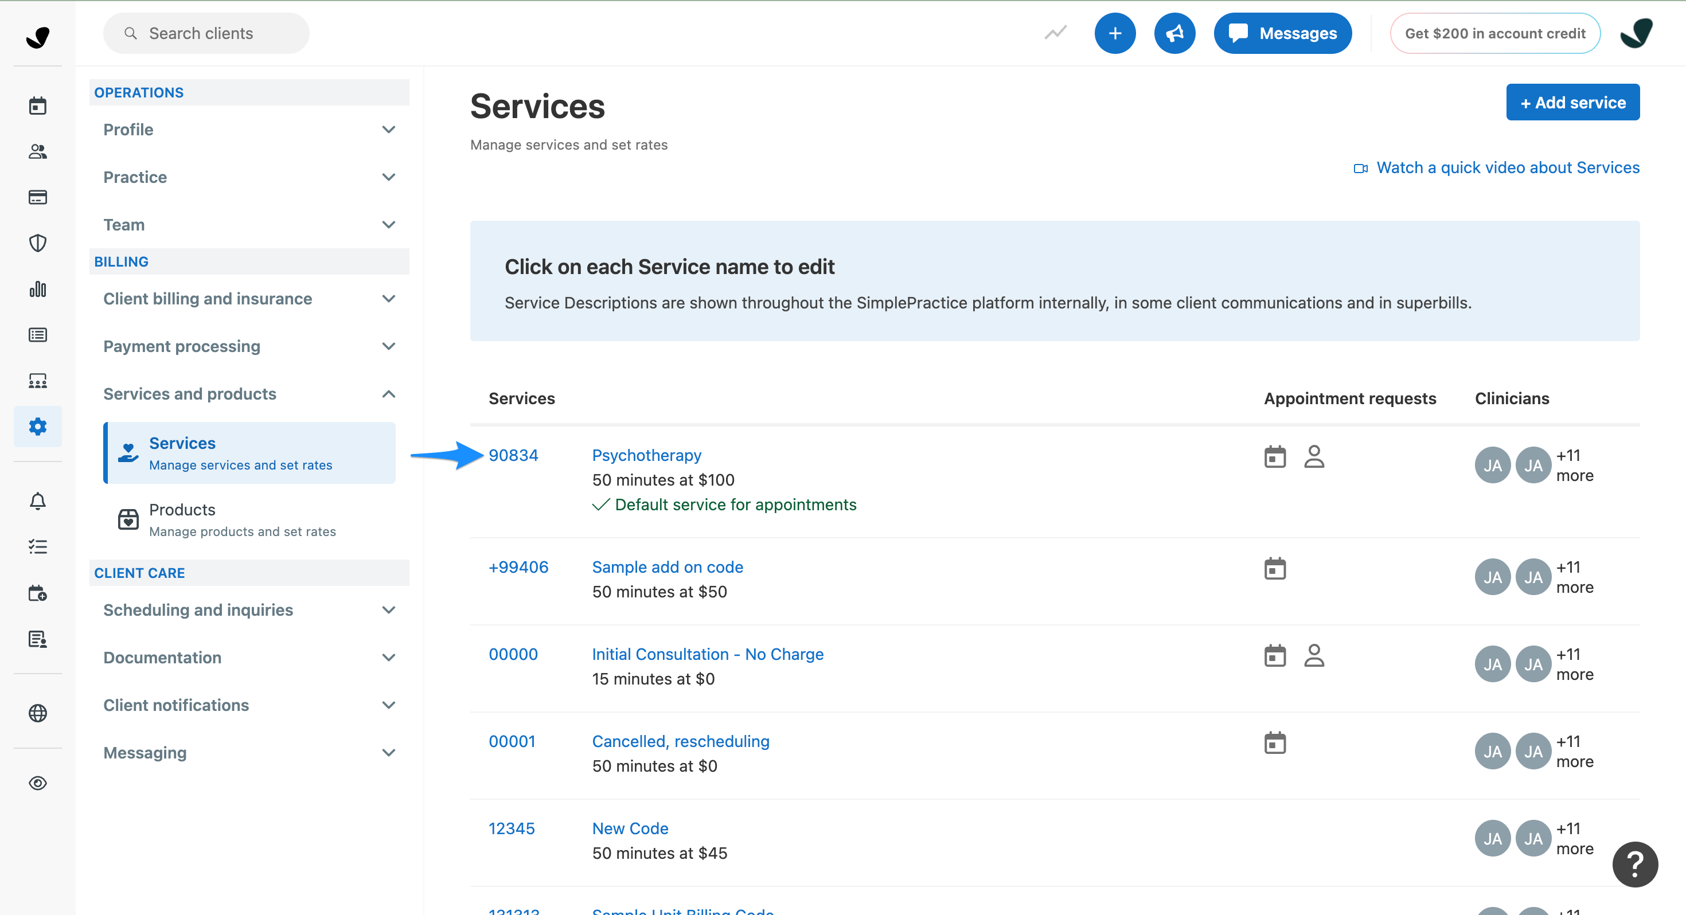This screenshot has height=915, width=1686.
Task: Click service code +99406
Action: click(x=518, y=568)
